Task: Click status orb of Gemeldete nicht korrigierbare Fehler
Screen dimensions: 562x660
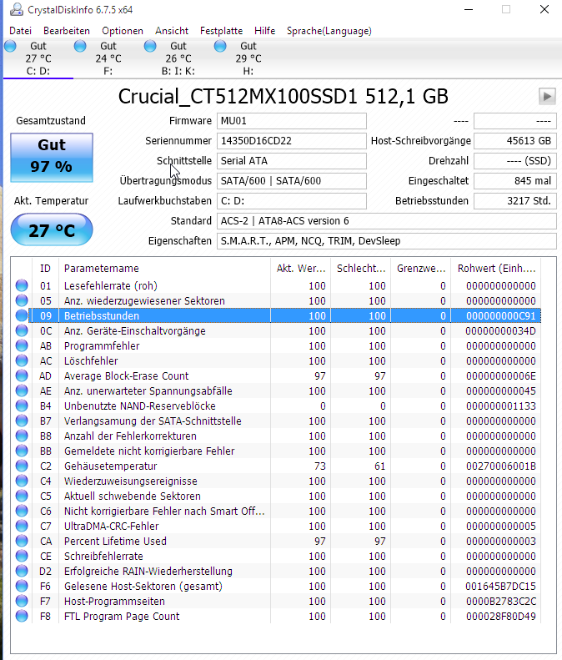Action: click(x=22, y=451)
